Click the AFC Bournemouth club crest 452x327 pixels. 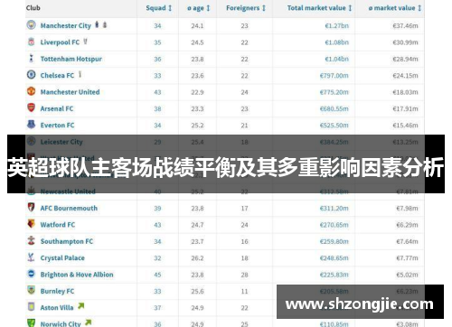coord(31,207)
